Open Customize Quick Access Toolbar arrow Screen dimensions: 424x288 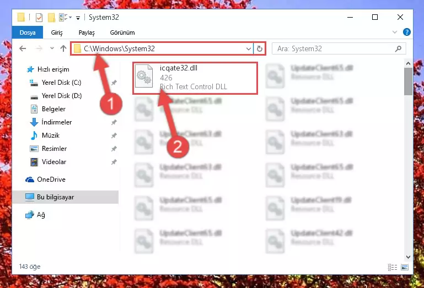pyautogui.click(x=78, y=18)
